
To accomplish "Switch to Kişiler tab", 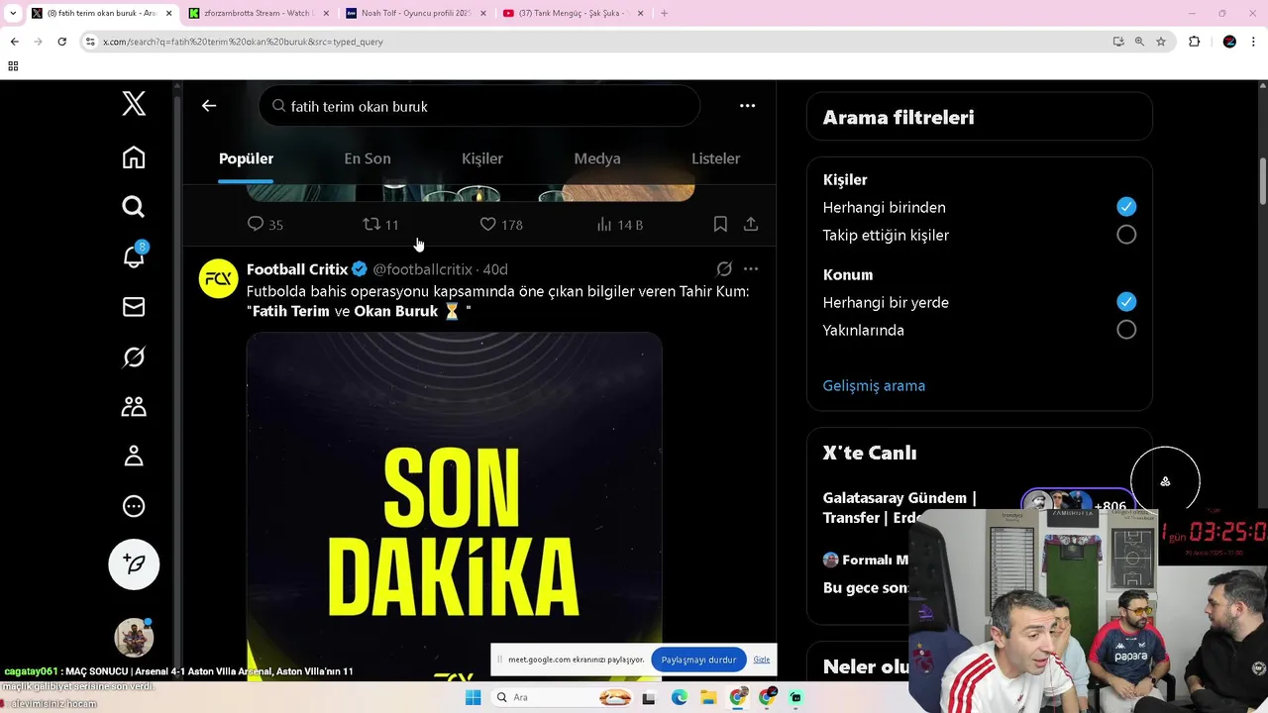I will (x=482, y=158).
